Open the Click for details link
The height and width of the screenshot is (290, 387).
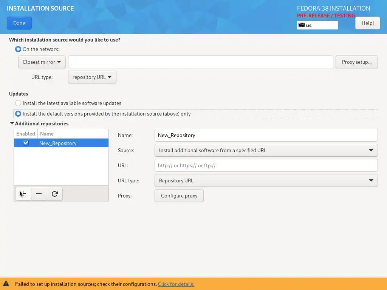tap(176, 284)
